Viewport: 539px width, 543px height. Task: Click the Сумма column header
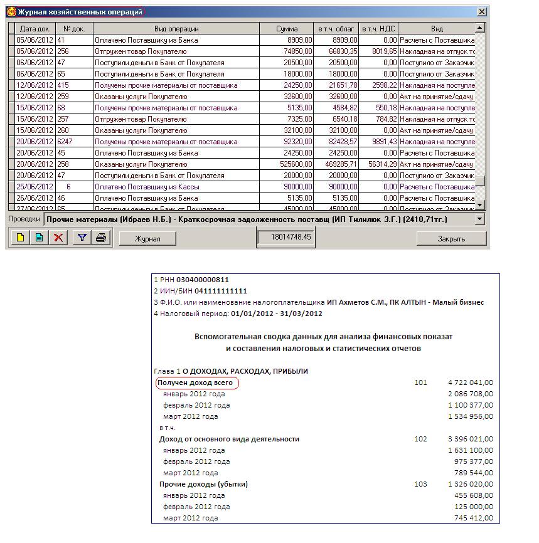(x=287, y=29)
